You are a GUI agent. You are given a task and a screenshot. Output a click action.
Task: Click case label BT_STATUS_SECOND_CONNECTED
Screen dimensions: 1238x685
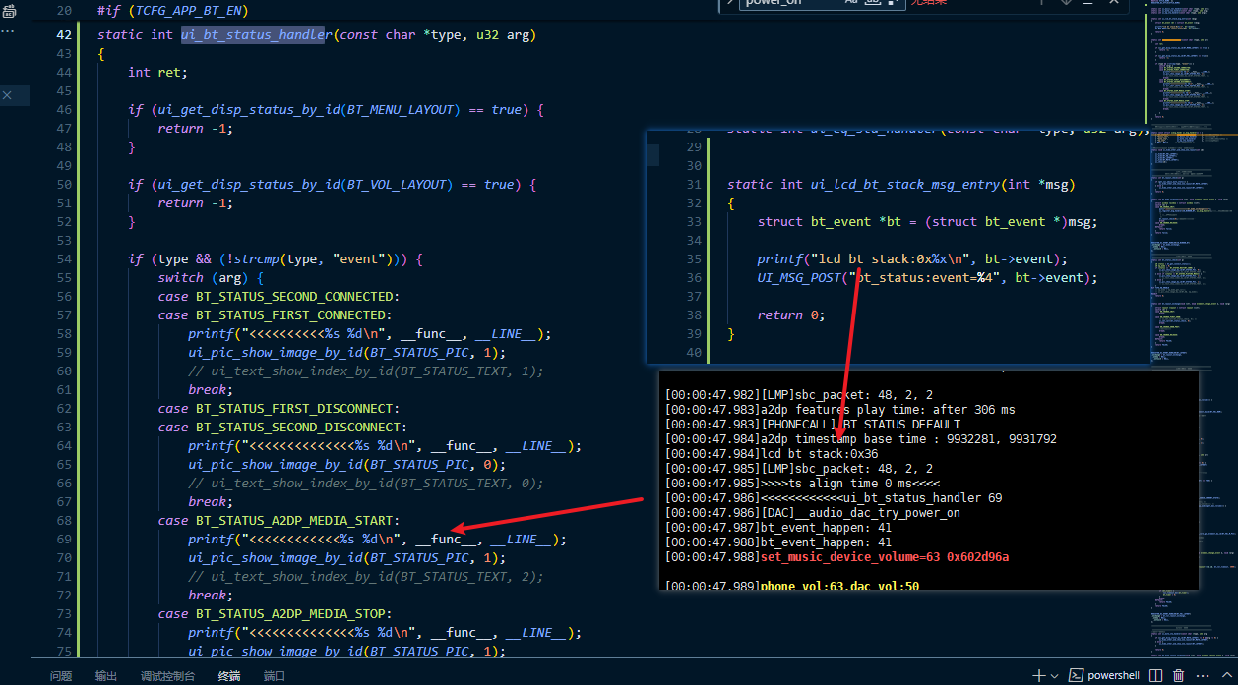tap(294, 297)
